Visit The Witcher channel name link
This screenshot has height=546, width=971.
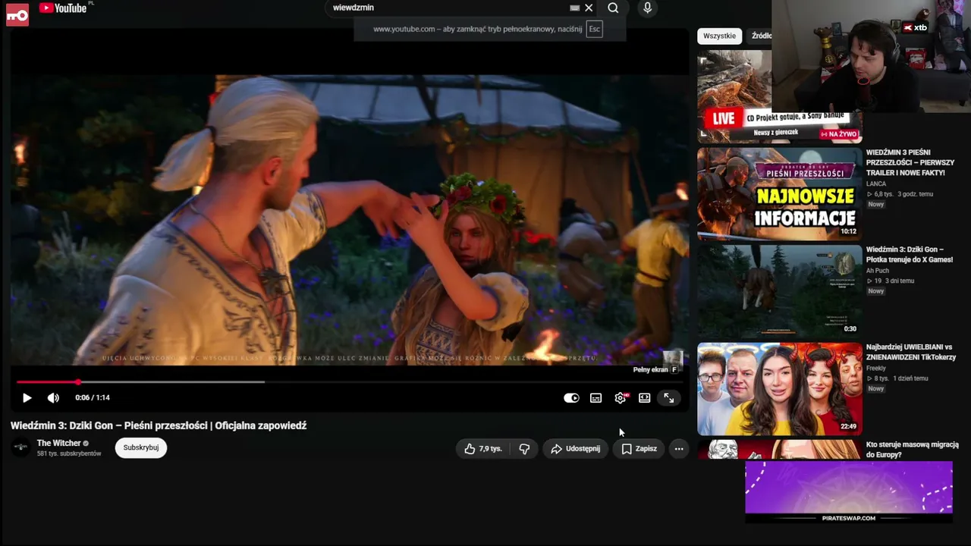click(58, 443)
